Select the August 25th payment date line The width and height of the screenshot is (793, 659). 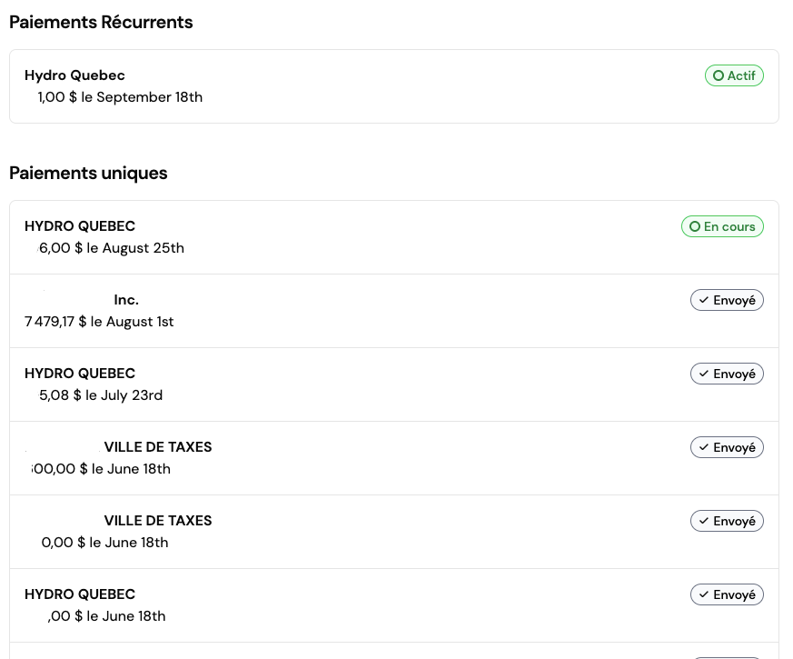tap(112, 248)
